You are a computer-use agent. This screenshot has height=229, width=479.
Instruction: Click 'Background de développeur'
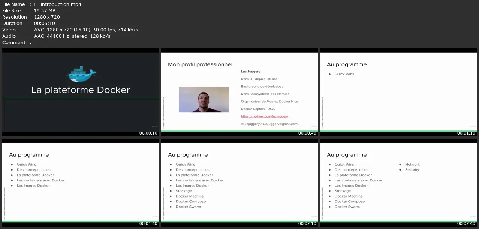263,87
